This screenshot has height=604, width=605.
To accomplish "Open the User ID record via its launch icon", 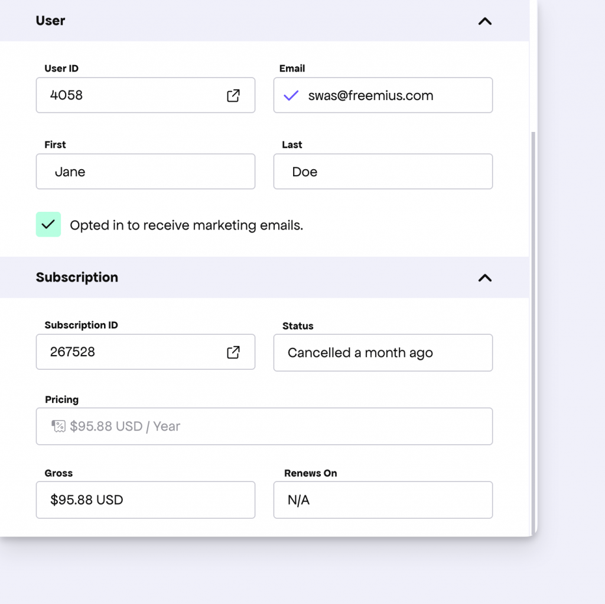I will coord(233,95).
